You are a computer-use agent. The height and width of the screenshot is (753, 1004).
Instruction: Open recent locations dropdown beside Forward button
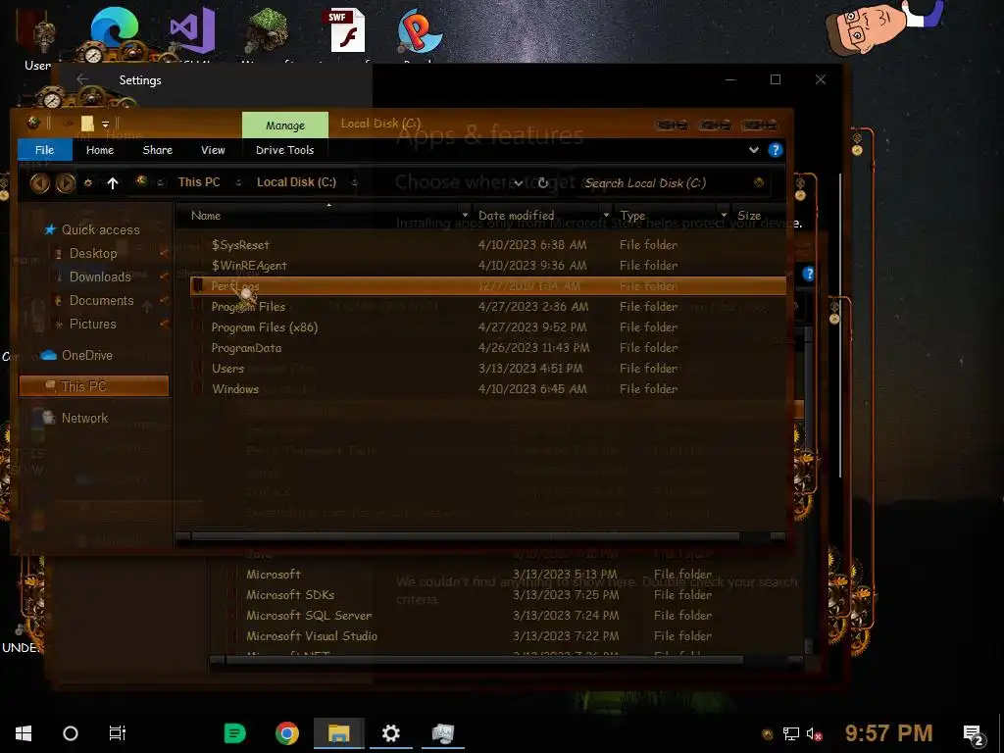click(87, 183)
